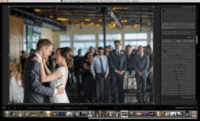Switch to secondary display window 2

[x=9, y=108]
